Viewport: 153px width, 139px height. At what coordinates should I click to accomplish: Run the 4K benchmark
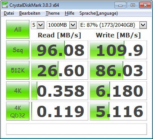click(18, 91)
